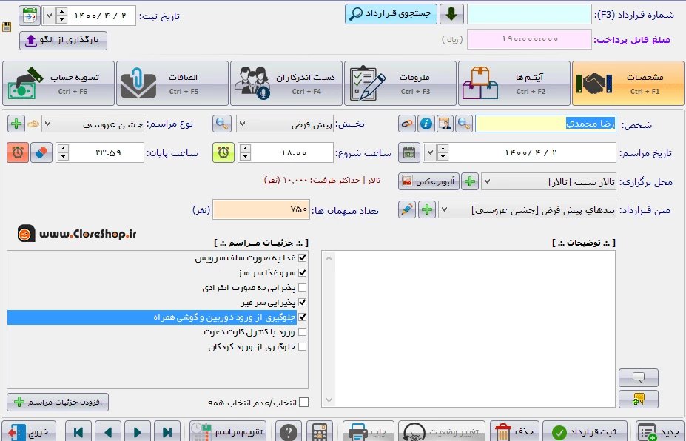This screenshot has width=686, height=441.
Task: Uncheck غذا به صورت سلف سرویس
Action: (x=302, y=258)
